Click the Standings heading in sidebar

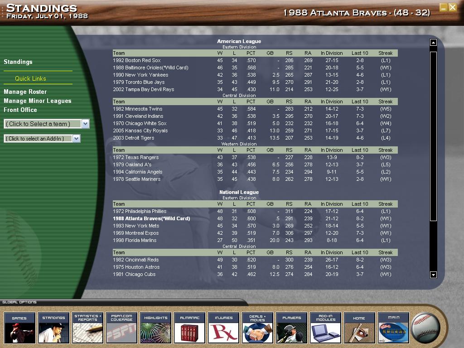click(x=18, y=62)
